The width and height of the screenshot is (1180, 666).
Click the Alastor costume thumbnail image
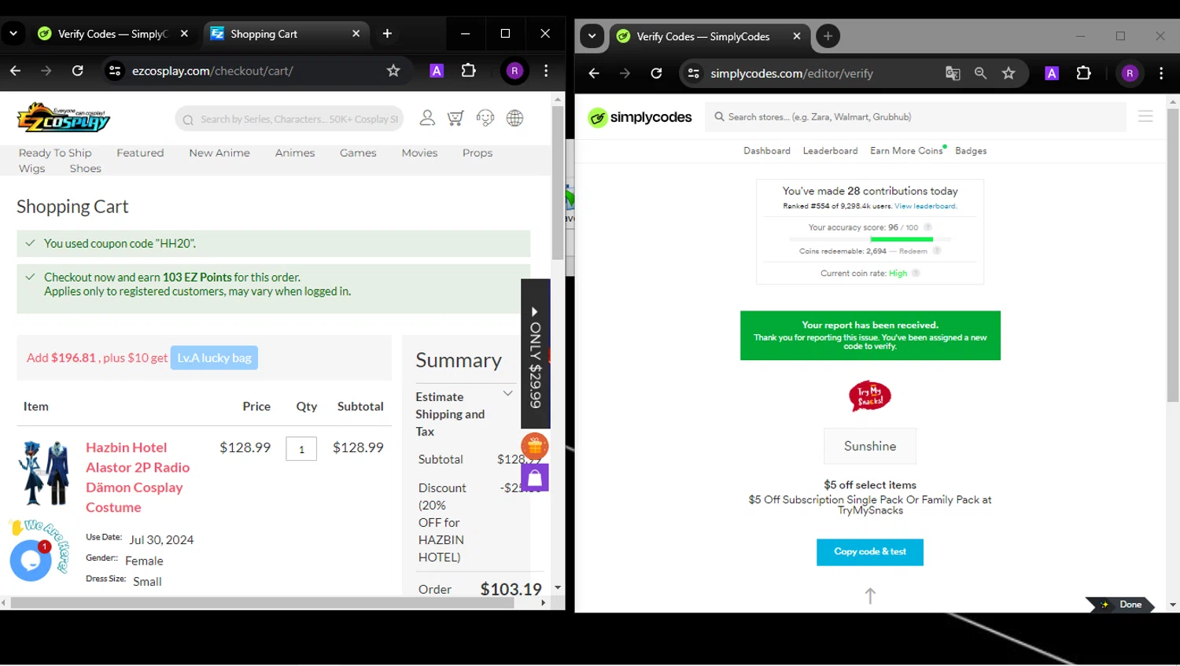click(46, 473)
